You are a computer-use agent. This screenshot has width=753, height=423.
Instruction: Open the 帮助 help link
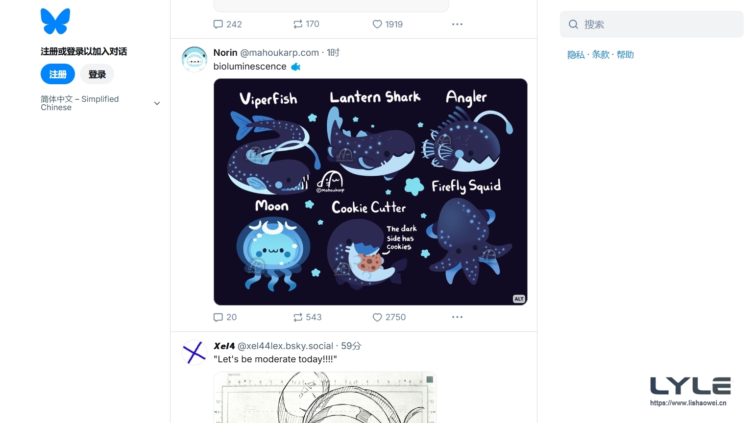625,55
